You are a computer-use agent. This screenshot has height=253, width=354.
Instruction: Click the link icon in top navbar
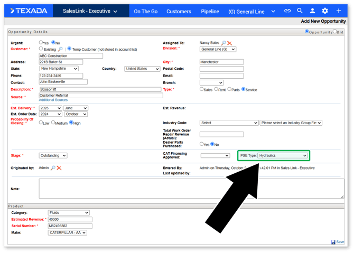287,11
